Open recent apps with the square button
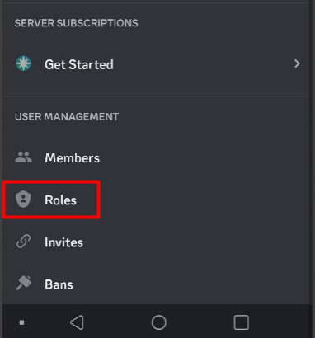The width and height of the screenshot is (315, 338). click(241, 322)
